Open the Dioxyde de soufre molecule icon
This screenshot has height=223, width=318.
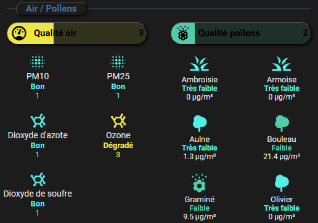pyautogui.click(x=38, y=179)
